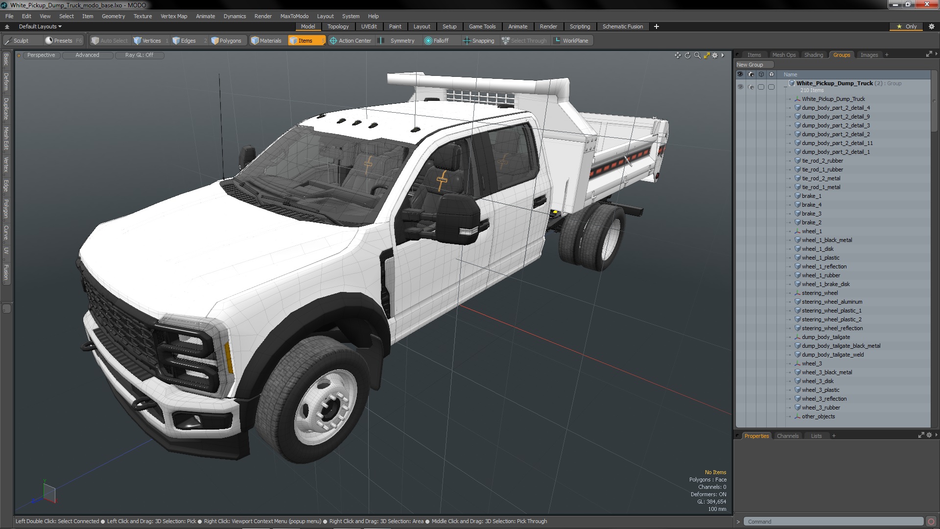Expand the wheel_3 tree item
This screenshot has height=529, width=940.
coord(790,363)
